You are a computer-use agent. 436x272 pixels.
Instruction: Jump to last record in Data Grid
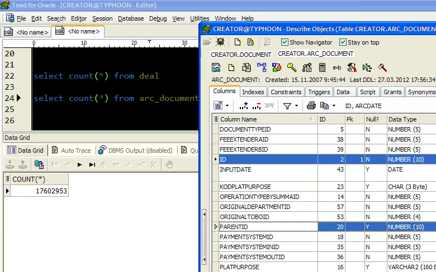[92, 164]
